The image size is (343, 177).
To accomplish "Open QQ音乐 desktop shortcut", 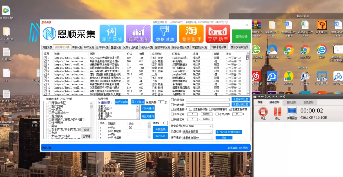I will click(x=288, y=78).
